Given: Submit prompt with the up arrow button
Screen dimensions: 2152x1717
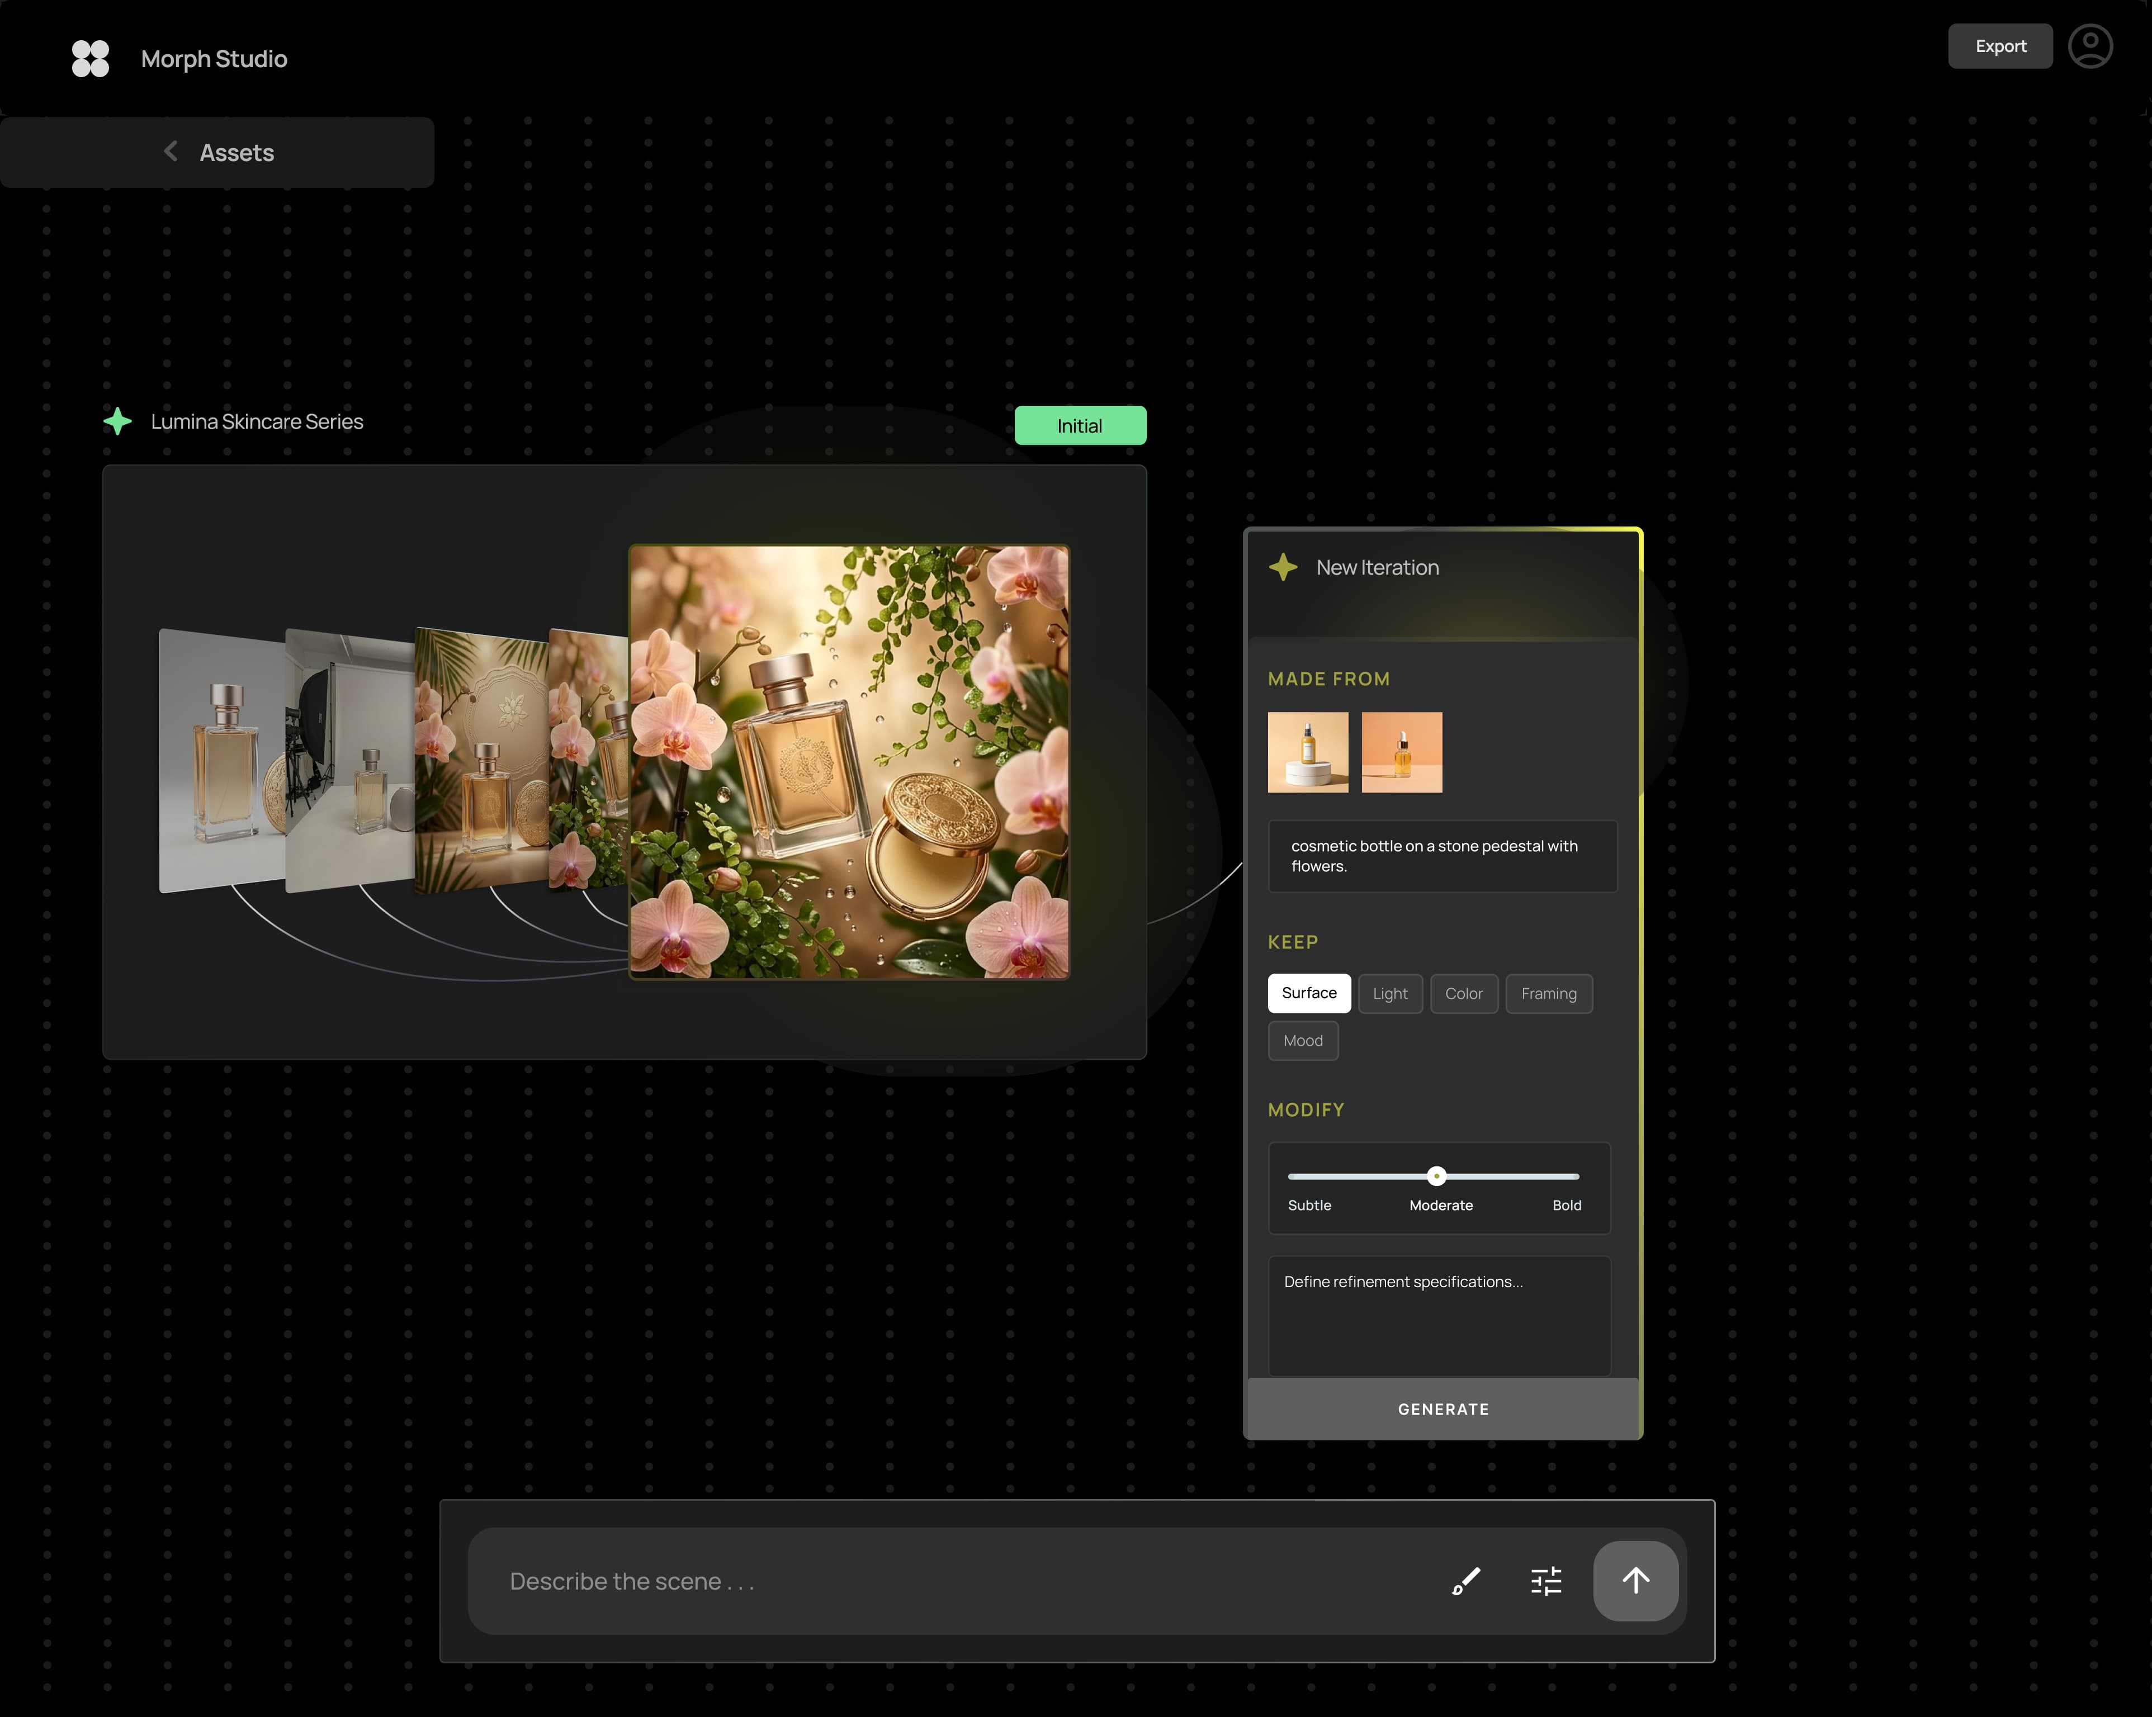Looking at the screenshot, I should click(x=1635, y=1581).
